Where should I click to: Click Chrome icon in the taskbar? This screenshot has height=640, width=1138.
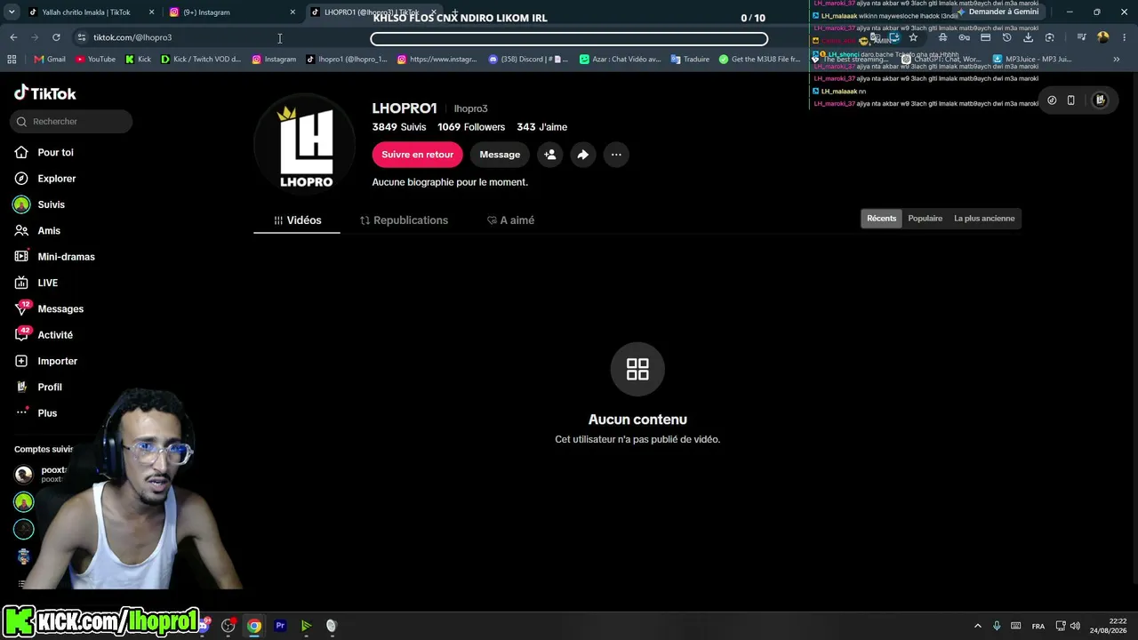(254, 626)
